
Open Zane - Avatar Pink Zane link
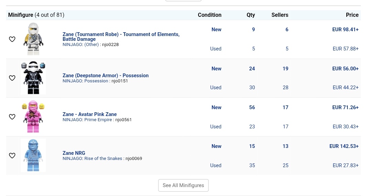(90, 114)
